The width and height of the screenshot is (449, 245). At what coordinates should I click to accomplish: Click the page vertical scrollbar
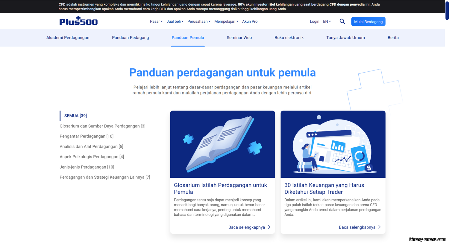(x=447, y=10)
